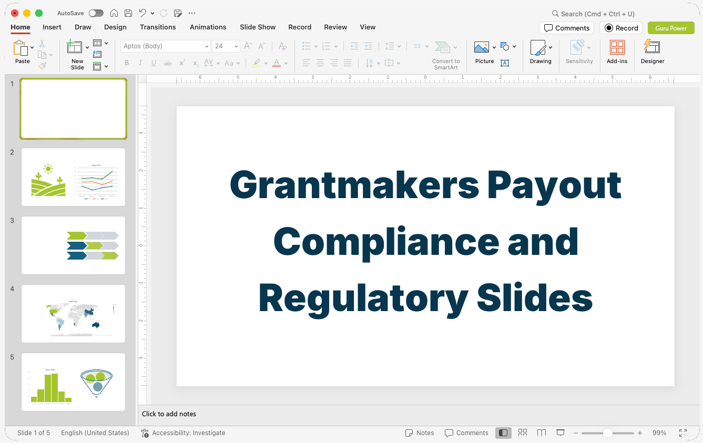The image size is (703, 443).
Task: Click the Record button at top right
Action: (621, 28)
